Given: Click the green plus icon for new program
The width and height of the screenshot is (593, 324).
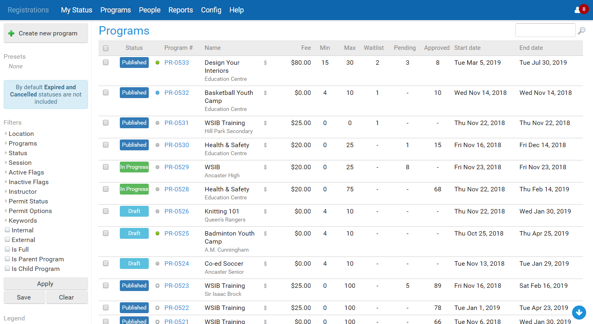Looking at the screenshot, I should click(x=11, y=33).
